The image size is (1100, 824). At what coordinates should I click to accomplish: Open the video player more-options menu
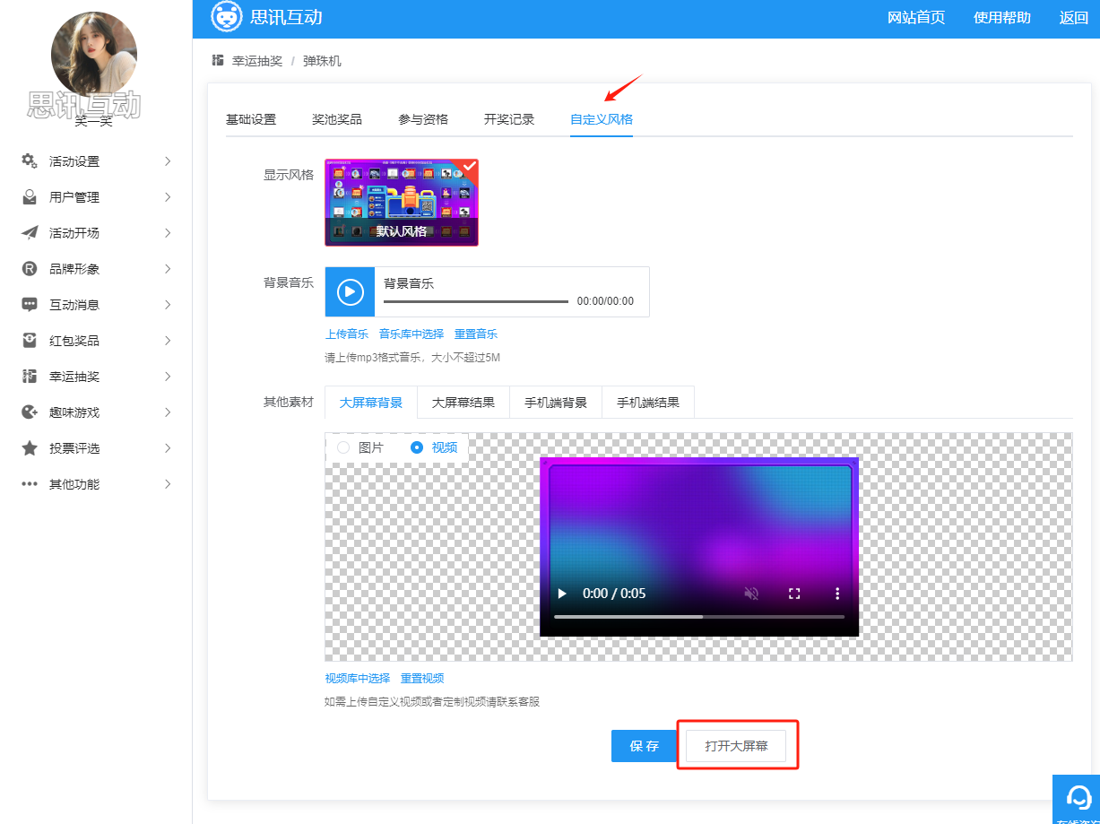(x=837, y=594)
